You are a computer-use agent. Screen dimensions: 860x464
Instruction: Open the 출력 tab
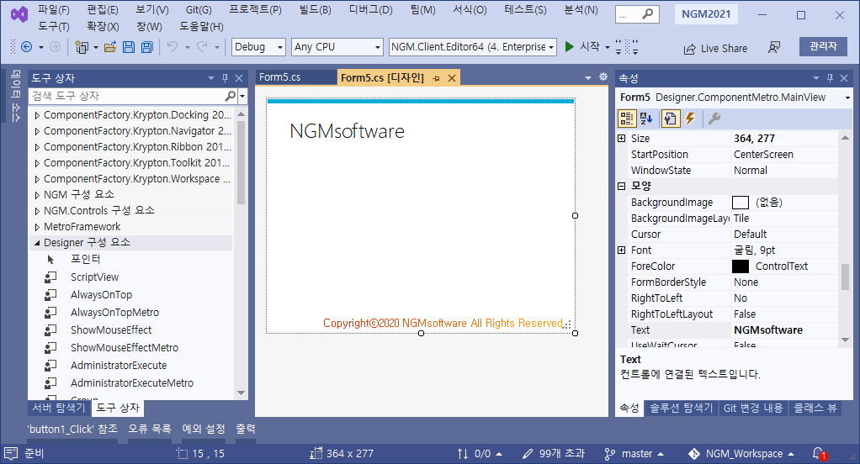[246, 429]
